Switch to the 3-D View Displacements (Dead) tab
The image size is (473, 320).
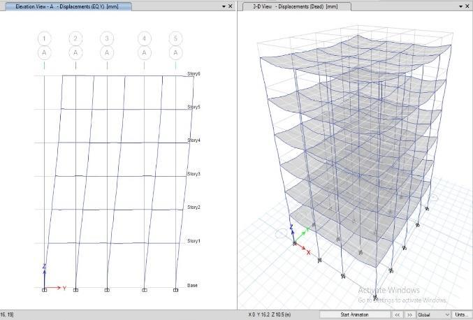[x=296, y=6]
